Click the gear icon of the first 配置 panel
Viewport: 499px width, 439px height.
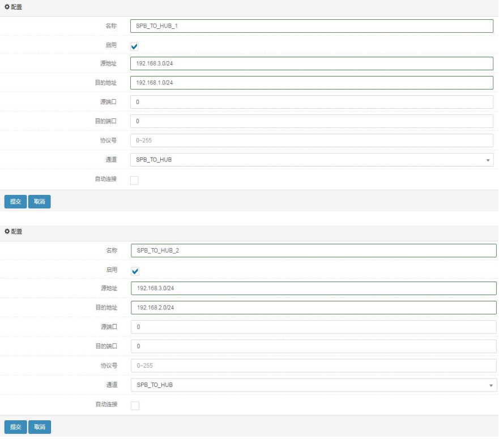point(7,7)
